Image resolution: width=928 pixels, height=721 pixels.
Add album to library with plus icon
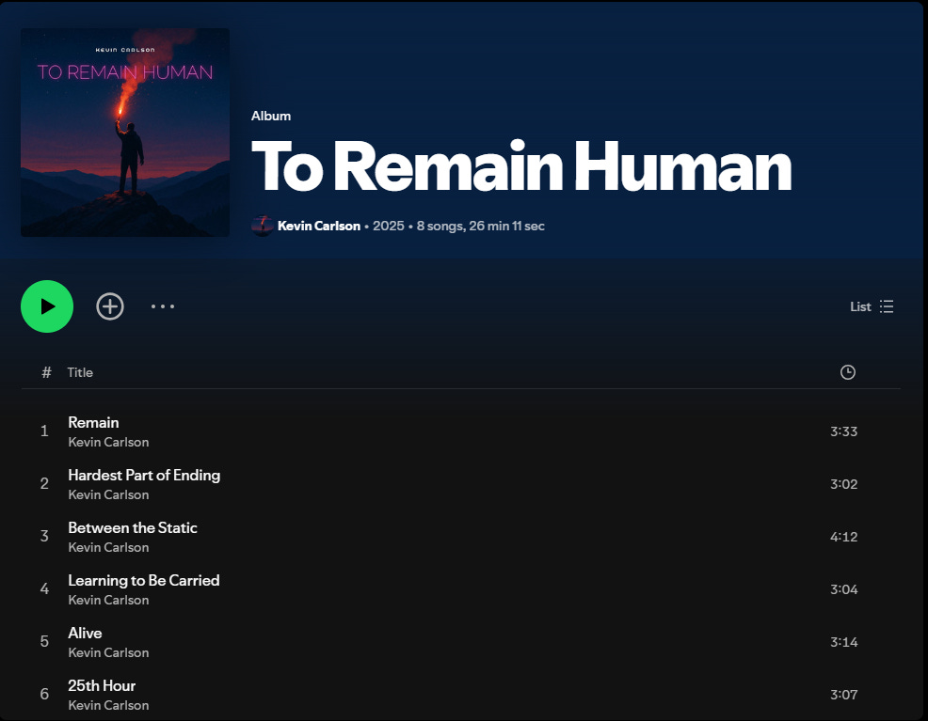[110, 306]
